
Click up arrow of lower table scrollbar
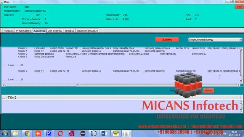242,102
